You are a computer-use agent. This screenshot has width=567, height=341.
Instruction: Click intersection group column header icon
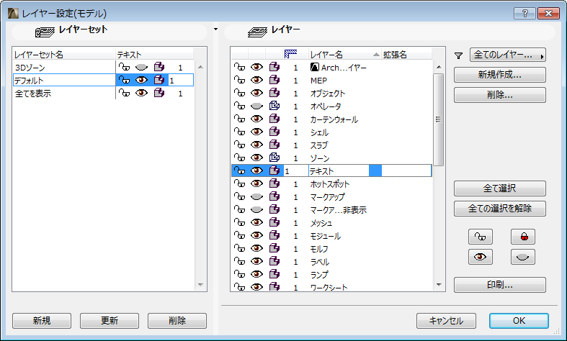coord(290,54)
